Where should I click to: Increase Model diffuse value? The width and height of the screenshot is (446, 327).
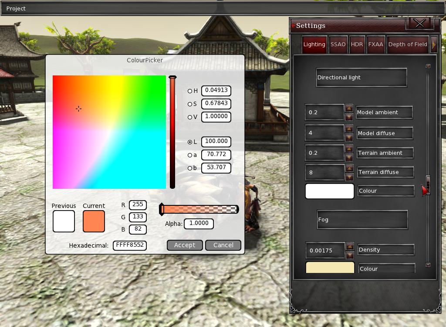[x=349, y=129]
